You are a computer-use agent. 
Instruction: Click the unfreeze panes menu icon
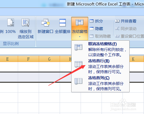click(79, 47)
